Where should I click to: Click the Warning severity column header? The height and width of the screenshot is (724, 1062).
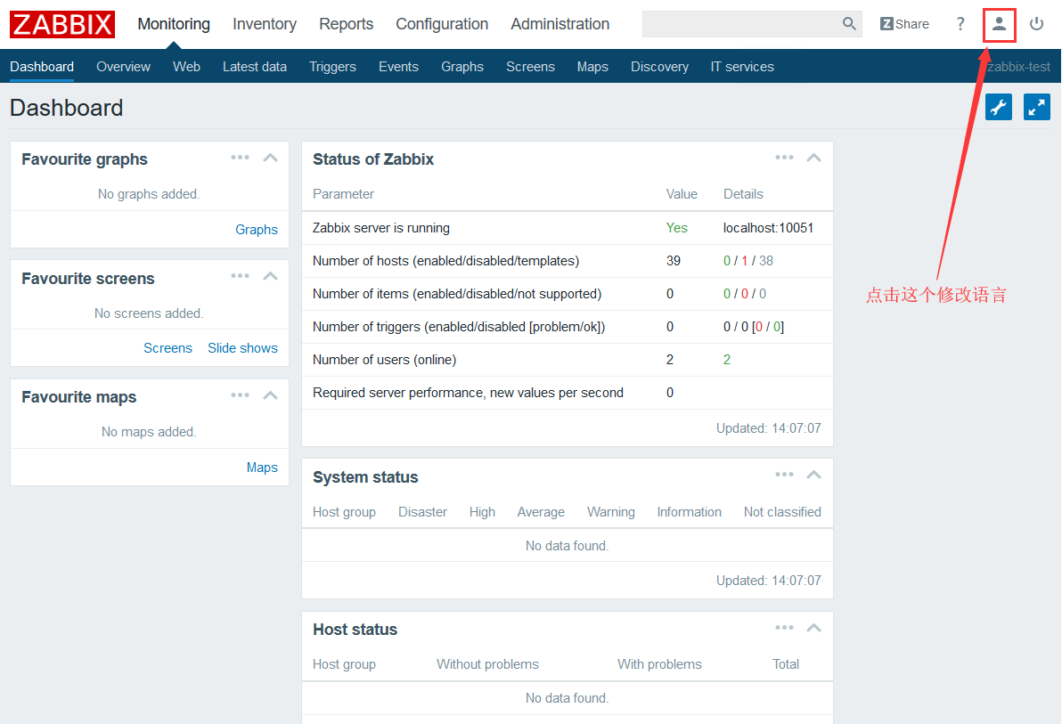[611, 512]
